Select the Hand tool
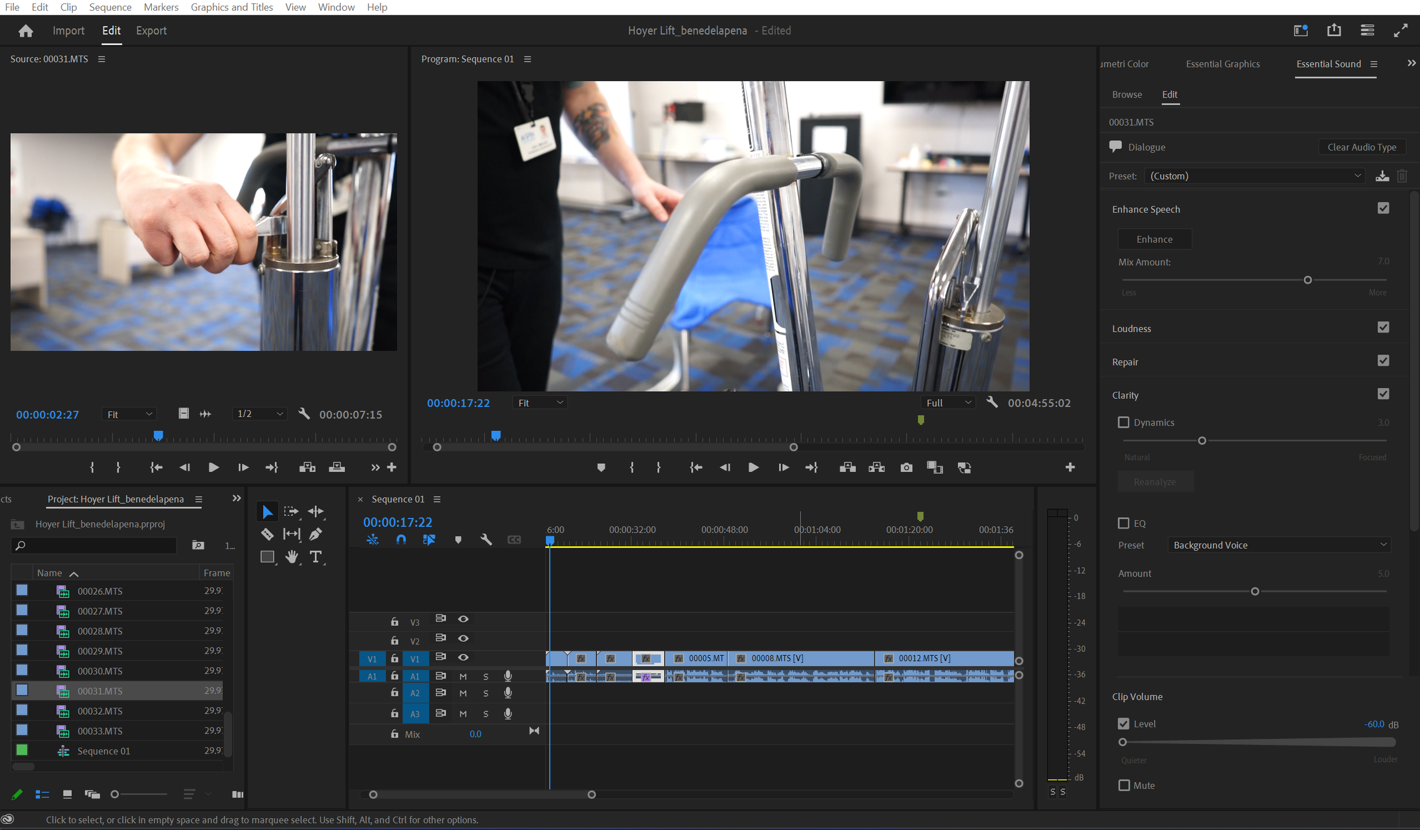The height and width of the screenshot is (830, 1420). [291, 557]
